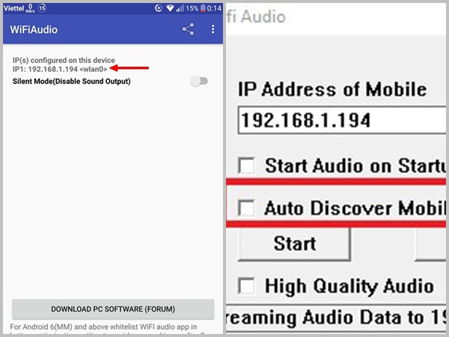Tap the Wi-Fi icon in status bar
The height and width of the screenshot is (337, 449).
pyautogui.click(x=170, y=8)
